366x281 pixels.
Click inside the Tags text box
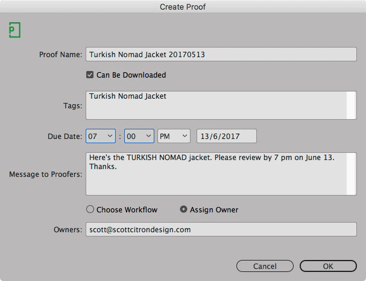(x=214, y=105)
